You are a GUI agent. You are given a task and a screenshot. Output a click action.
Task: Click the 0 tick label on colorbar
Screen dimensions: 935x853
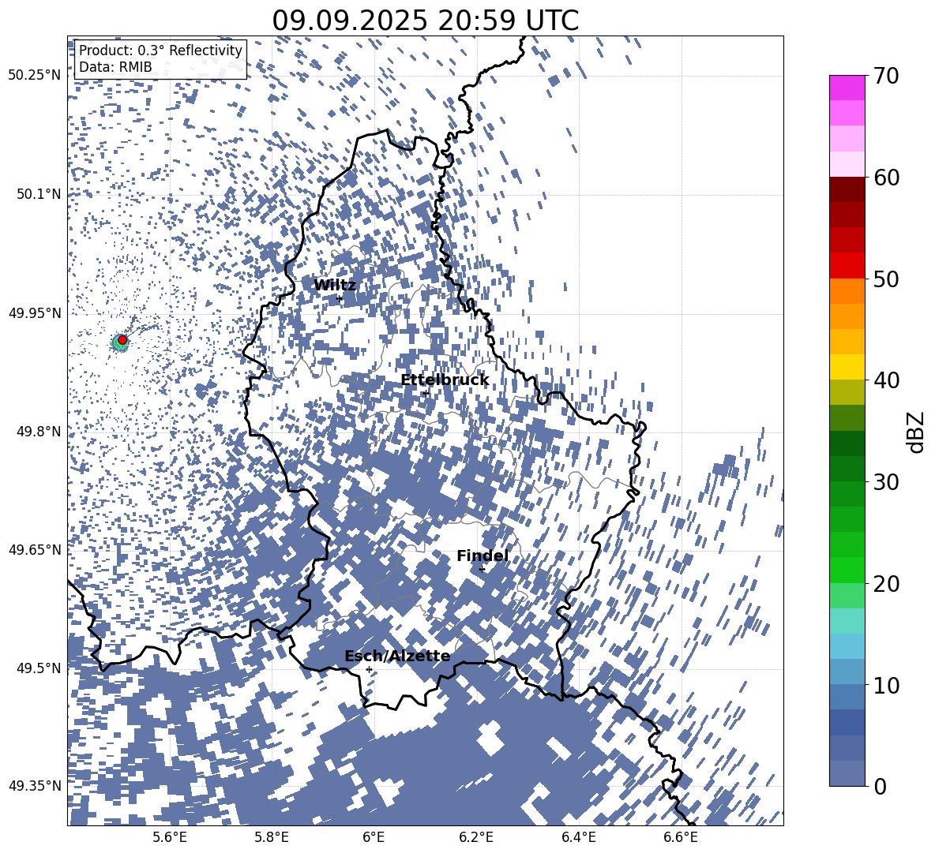[881, 786]
